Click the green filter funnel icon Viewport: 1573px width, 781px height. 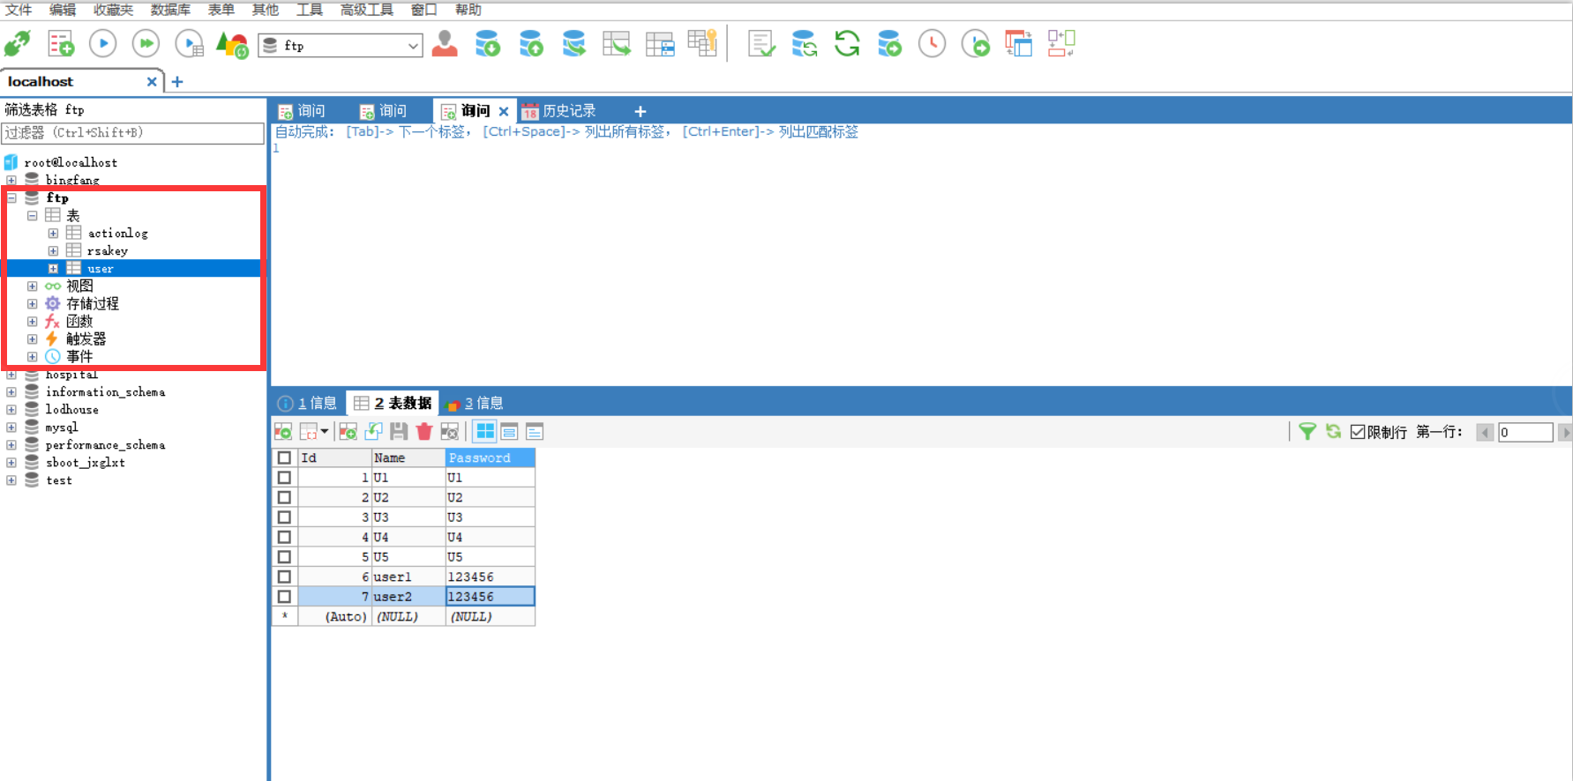tap(1307, 432)
